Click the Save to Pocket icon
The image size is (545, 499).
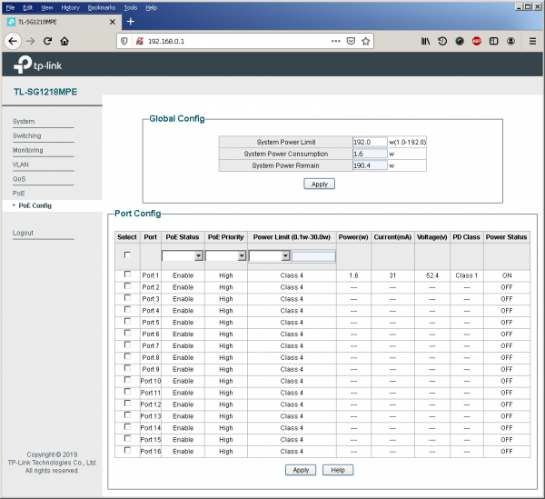tap(351, 41)
